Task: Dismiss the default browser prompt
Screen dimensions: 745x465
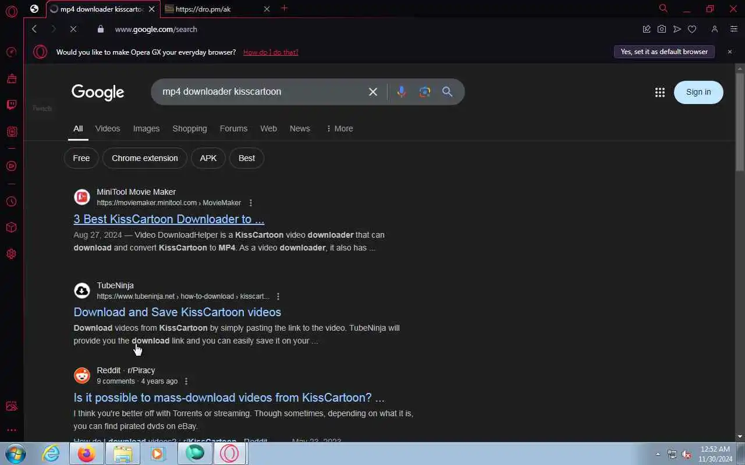Action: pyautogui.click(x=729, y=52)
